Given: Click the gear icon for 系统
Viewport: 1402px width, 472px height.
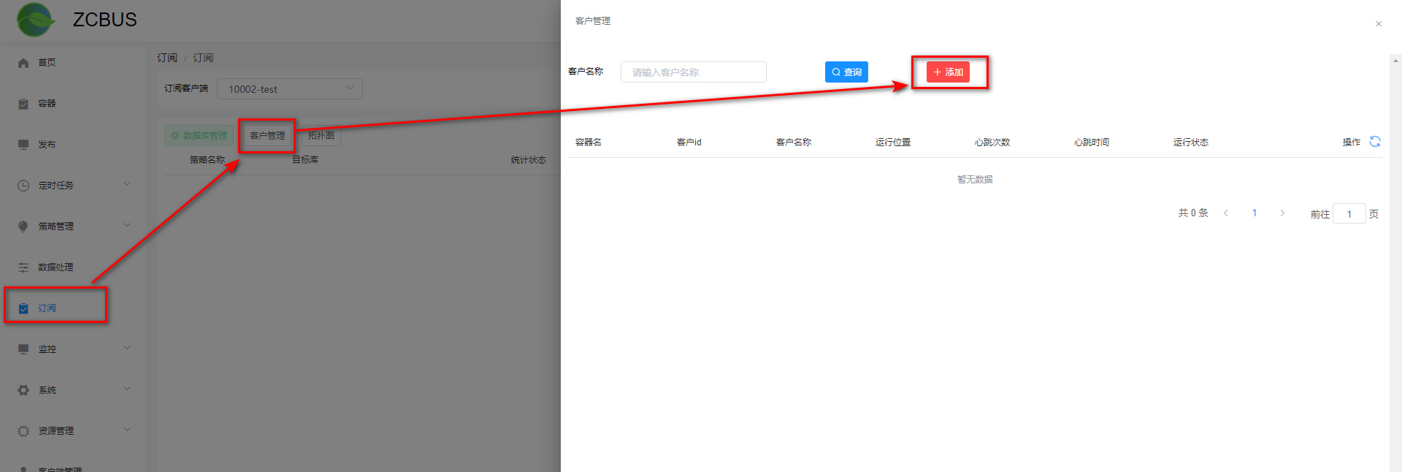Looking at the screenshot, I should pyautogui.click(x=23, y=390).
